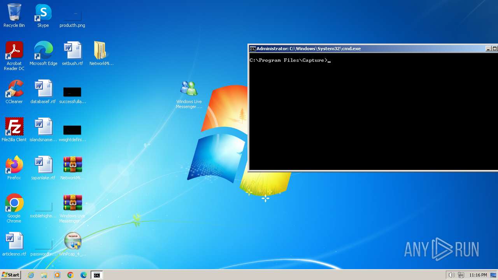Select the articlesno.rtf document icon
The width and height of the screenshot is (498, 280).
[x=14, y=244]
